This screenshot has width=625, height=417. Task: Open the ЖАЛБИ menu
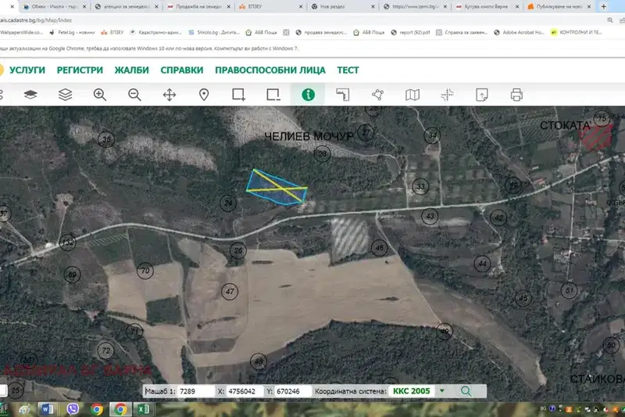pyautogui.click(x=131, y=70)
